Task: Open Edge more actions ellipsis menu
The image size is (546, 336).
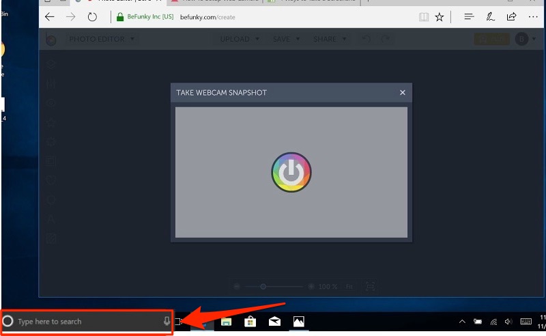Action: pos(533,16)
